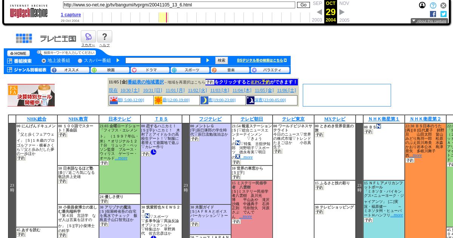
Task: Open the 映画 genre tab
Action: [110, 70]
